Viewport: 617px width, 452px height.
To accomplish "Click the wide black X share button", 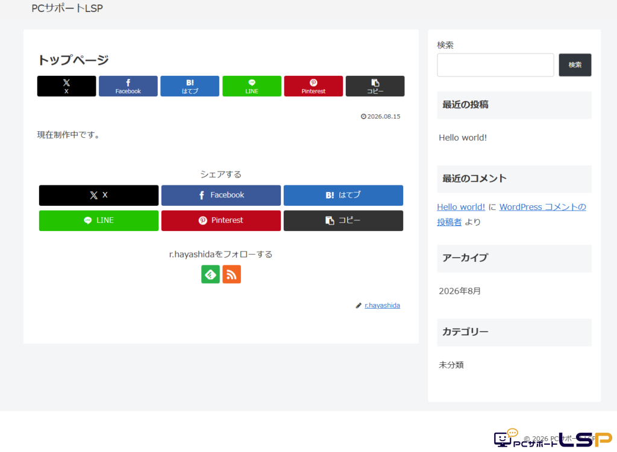I will point(99,196).
